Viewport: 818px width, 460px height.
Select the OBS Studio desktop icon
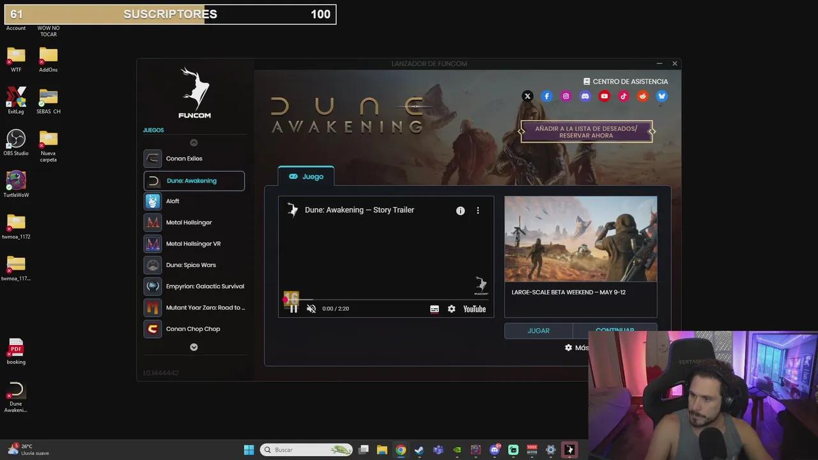16,142
